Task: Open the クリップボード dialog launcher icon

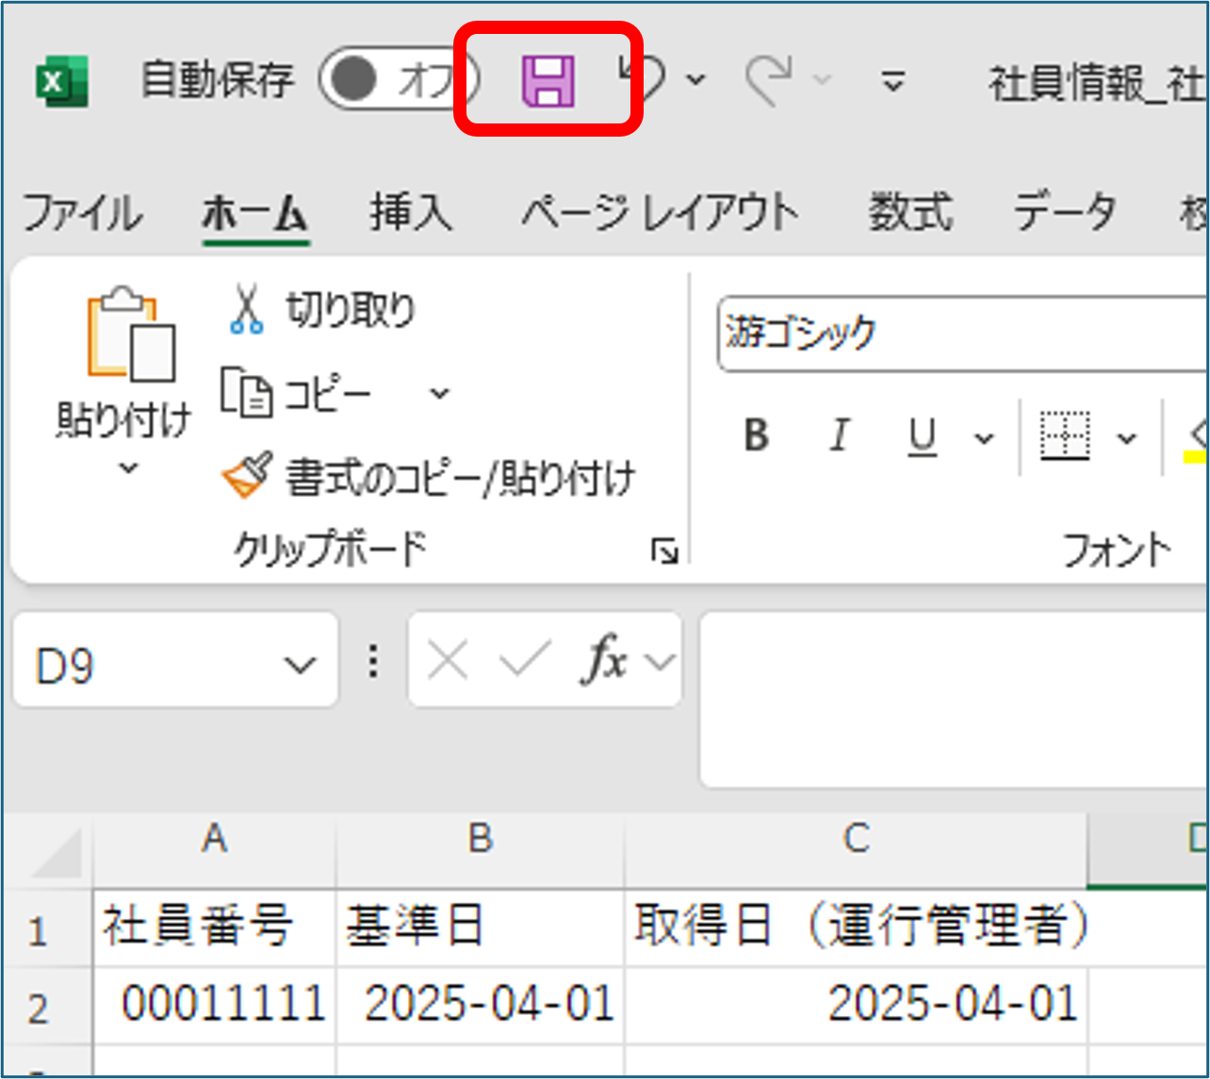Action: click(x=665, y=551)
